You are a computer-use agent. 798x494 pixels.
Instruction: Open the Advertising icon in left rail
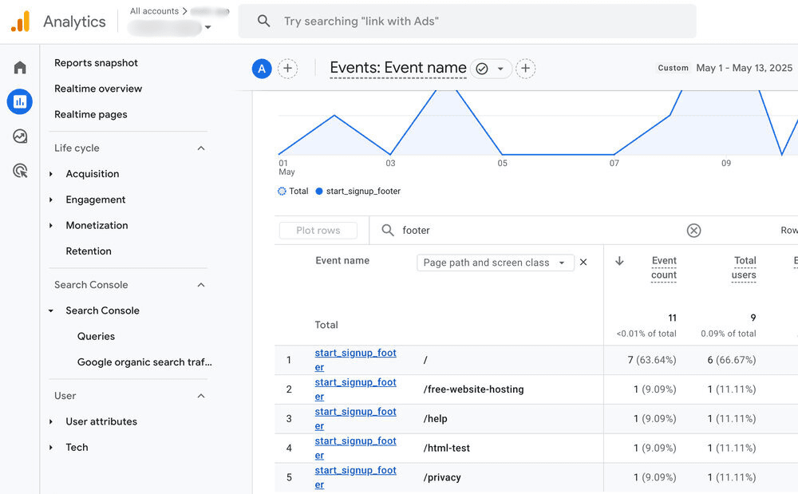coord(20,171)
